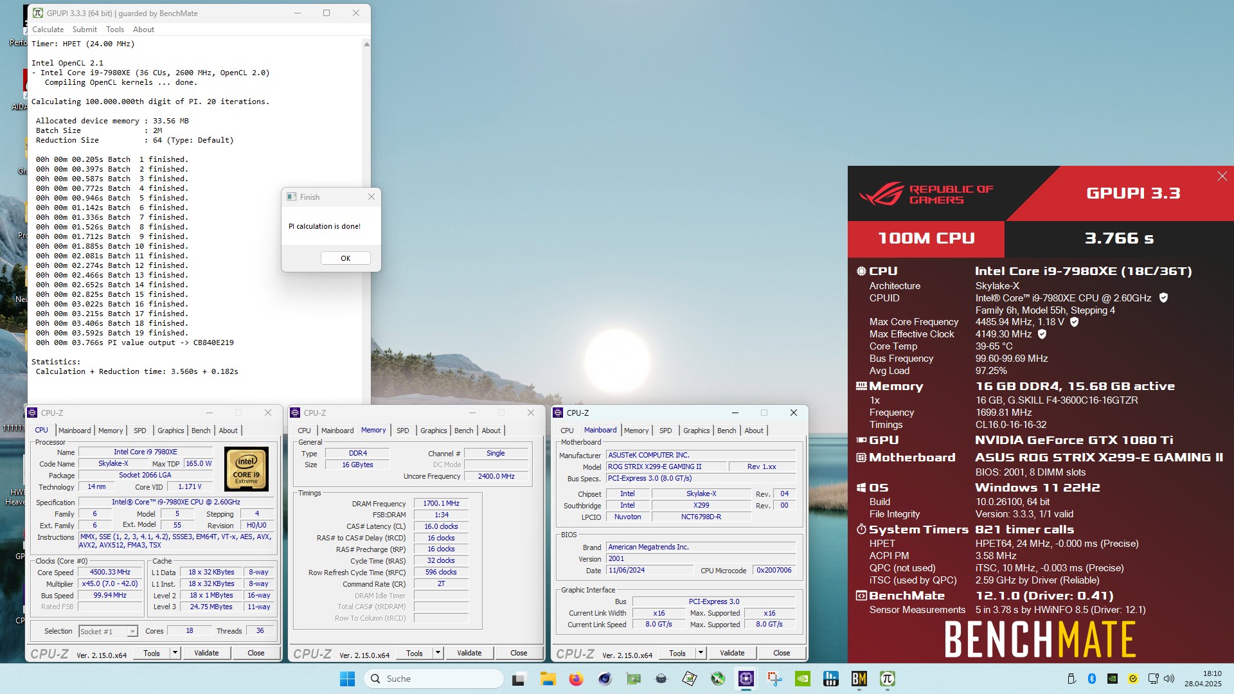Open Firefox from the taskbar
The height and width of the screenshot is (694, 1234).
pos(576,679)
